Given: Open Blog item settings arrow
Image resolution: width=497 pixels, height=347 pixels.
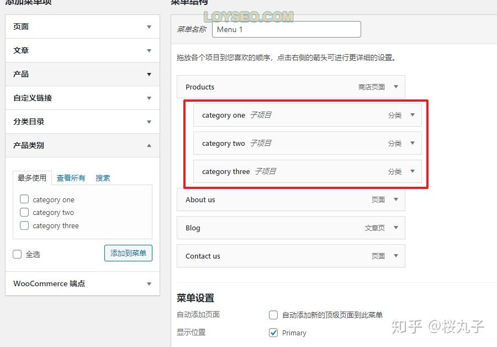Looking at the screenshot, I should coord(396,228).
